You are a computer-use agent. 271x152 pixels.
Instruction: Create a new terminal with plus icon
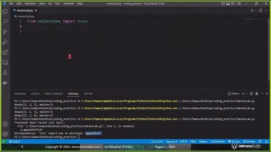(x=243, y=94)
